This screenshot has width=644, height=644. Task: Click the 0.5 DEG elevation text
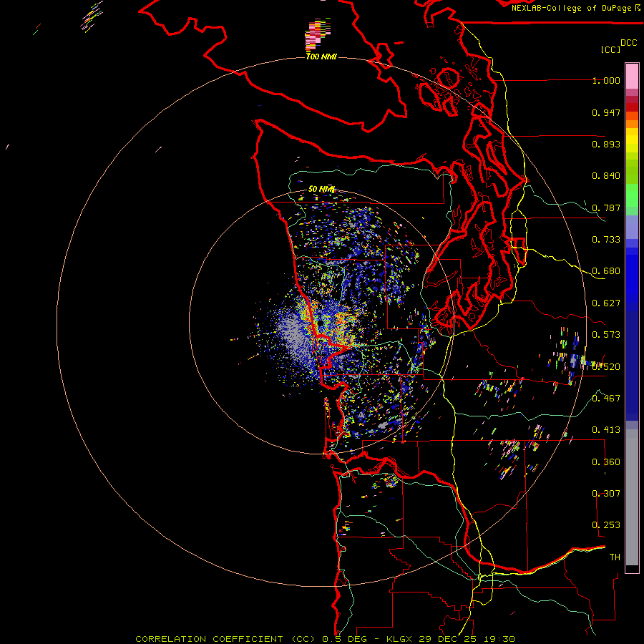(344, 639)
